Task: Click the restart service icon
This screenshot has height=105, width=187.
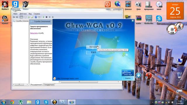Action: (x=53, y=17)
